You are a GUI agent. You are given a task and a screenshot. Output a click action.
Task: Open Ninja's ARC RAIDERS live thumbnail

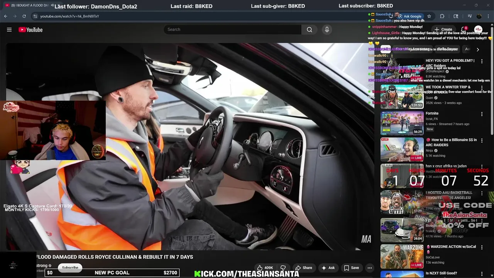pos(402,149)
